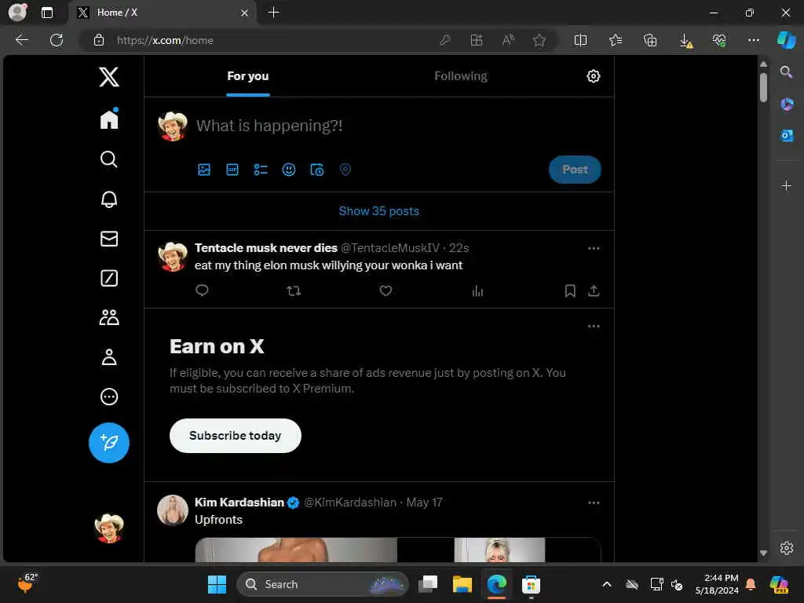This screenshot has width=804, height=603.
Task: Click the blue compose post button
Action: tap(108, 443)
